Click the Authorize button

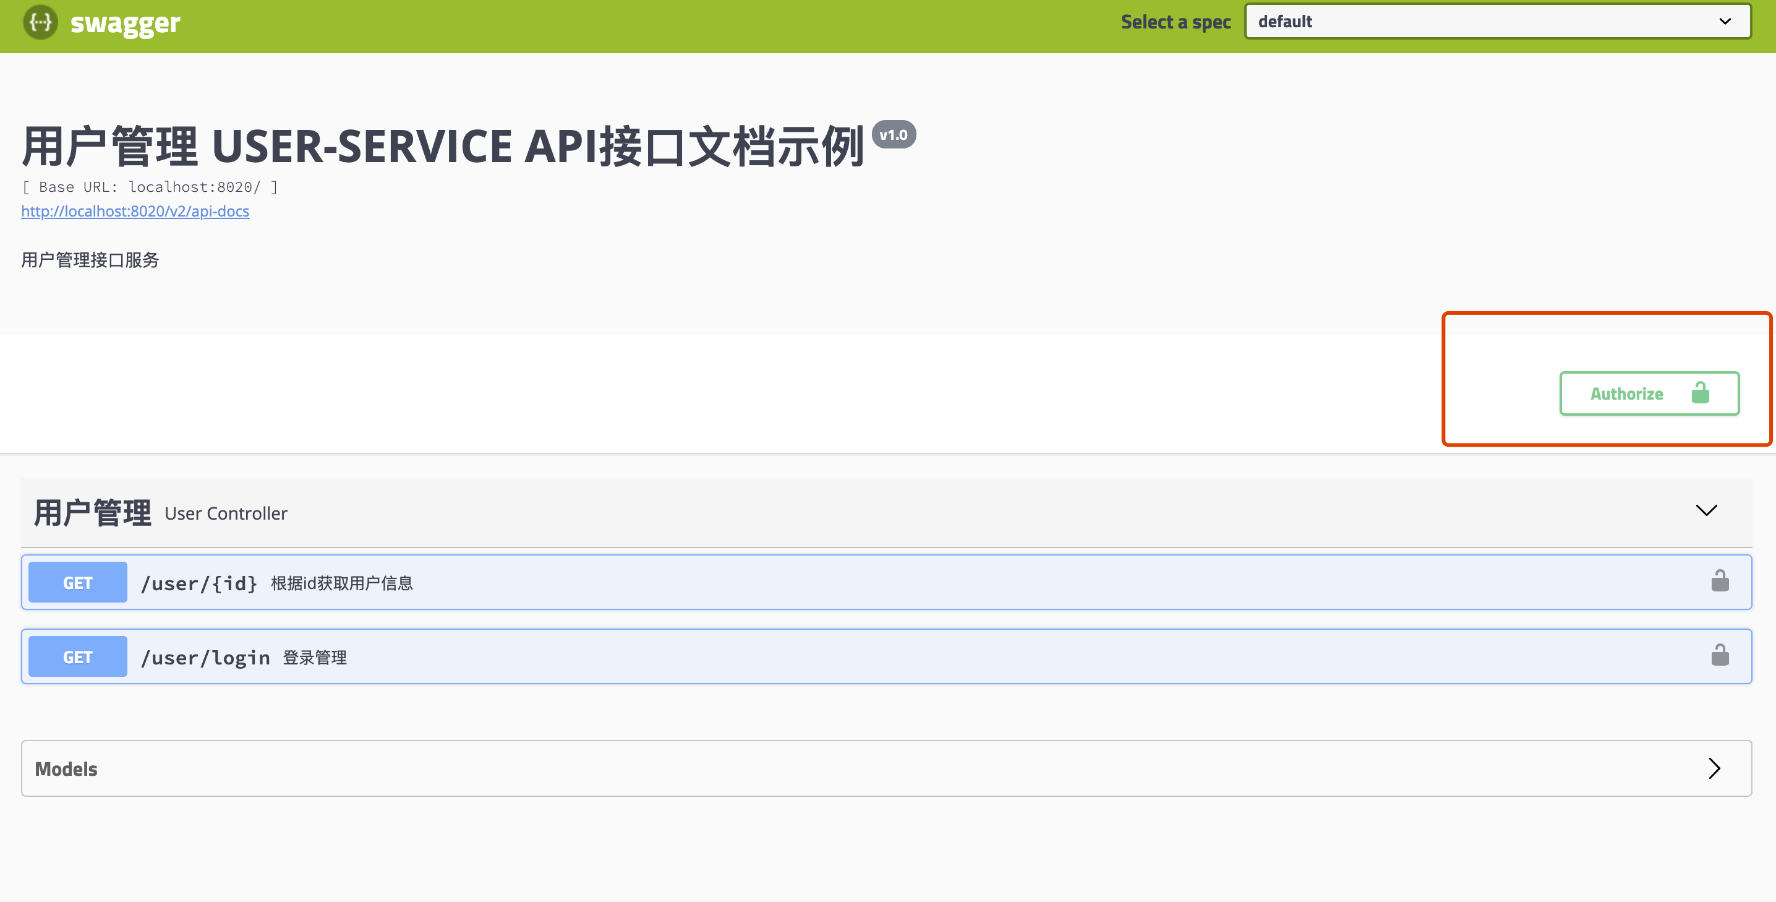[1649, 393]
